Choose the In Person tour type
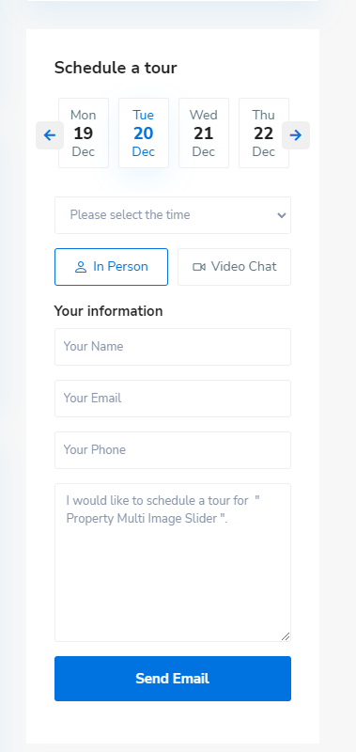356x752 pixels. [111, 267]
